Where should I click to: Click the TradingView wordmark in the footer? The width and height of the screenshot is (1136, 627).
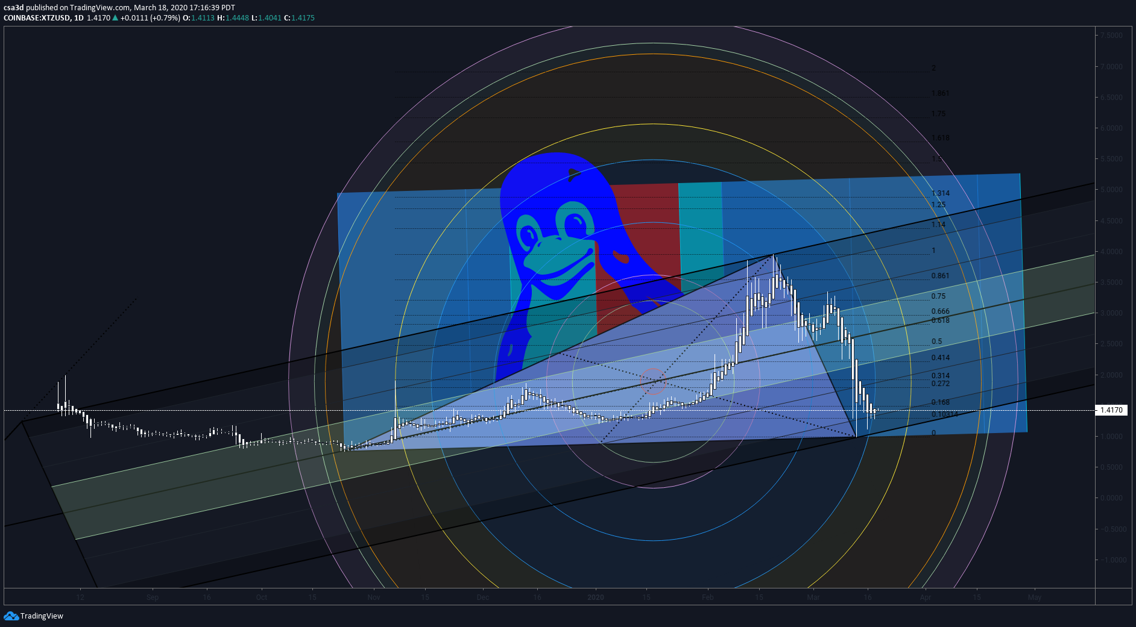pos(42,616)
